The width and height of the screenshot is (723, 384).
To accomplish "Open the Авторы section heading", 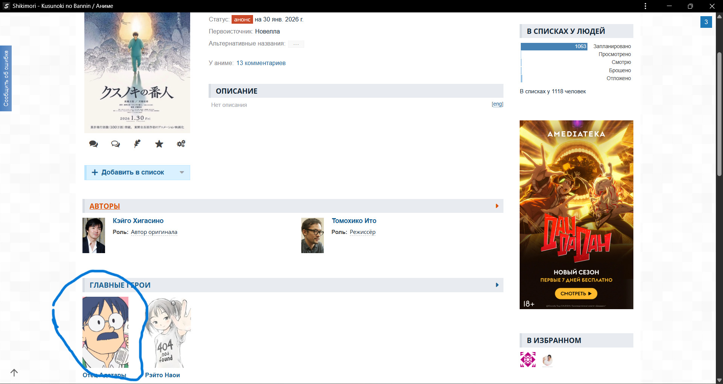I will tap(105, 206).
